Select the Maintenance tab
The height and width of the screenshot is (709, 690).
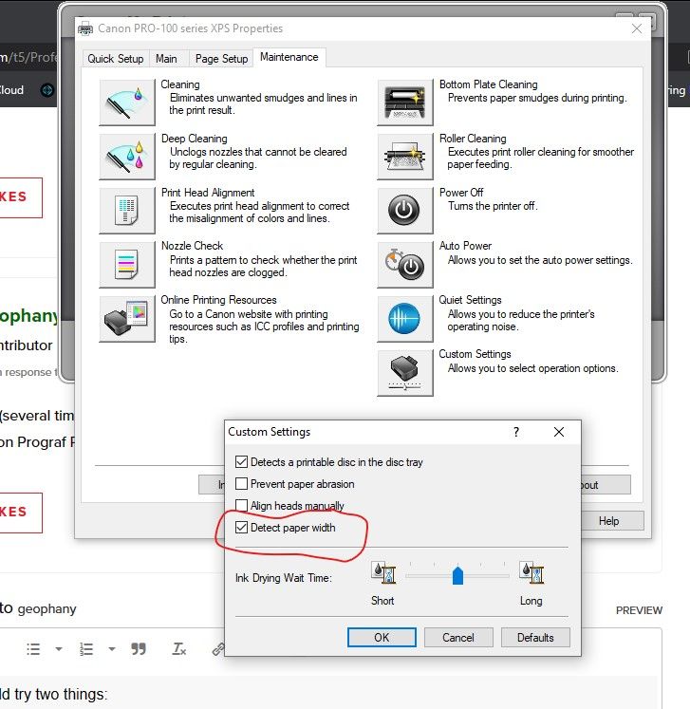[289, 58]
